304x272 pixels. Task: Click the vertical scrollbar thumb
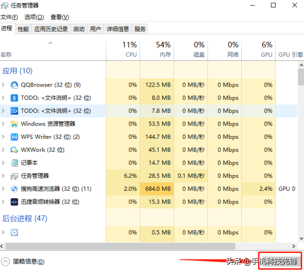coord(301,77)
